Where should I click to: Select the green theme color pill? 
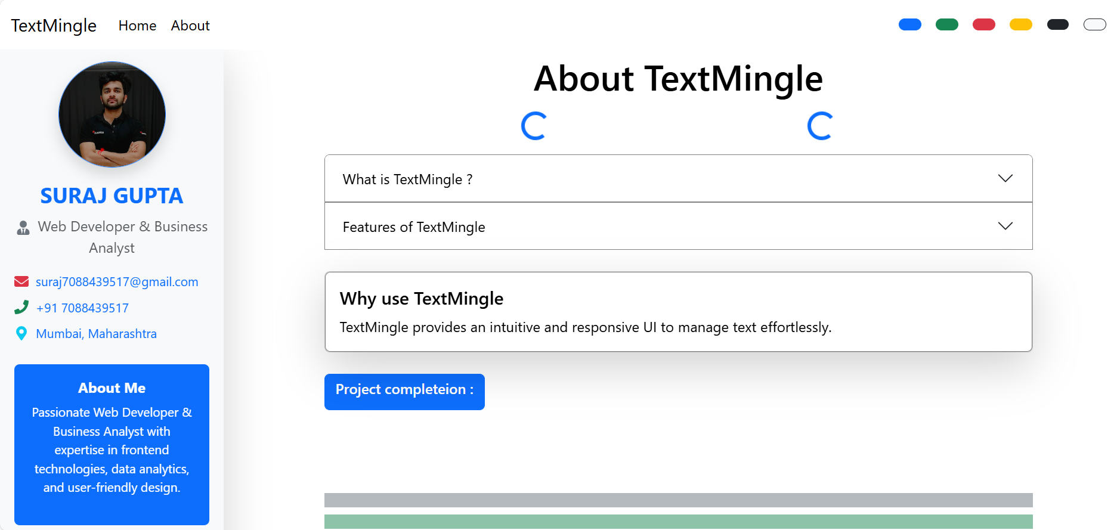(947, 24)
